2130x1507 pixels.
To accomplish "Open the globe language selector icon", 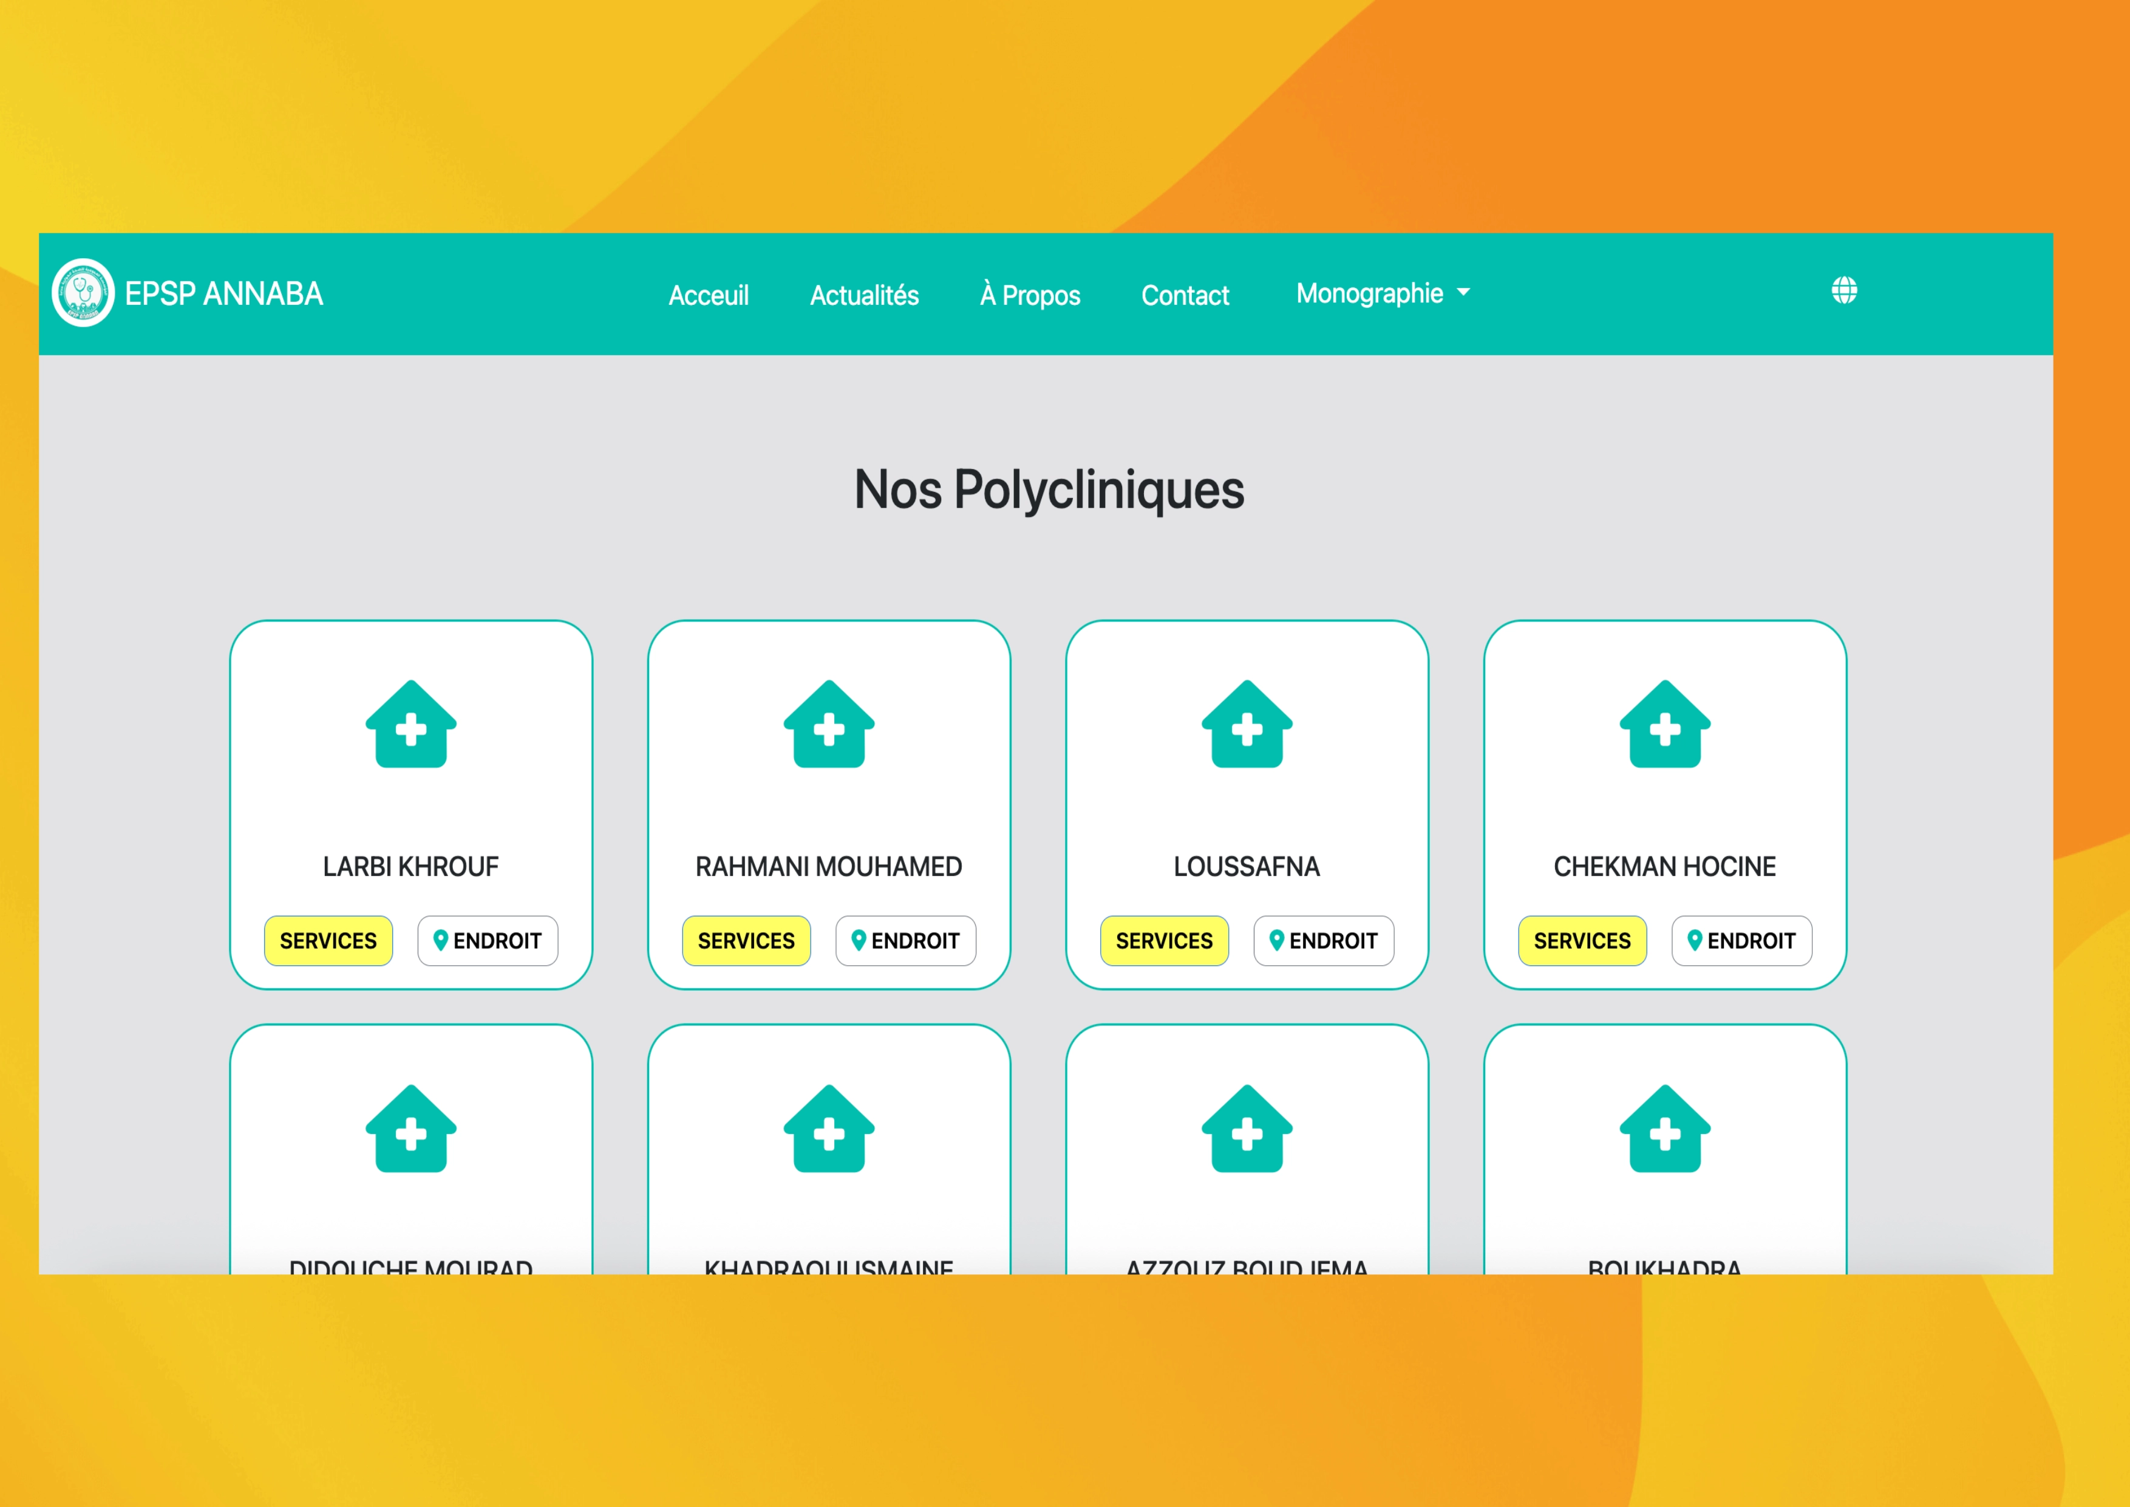I will (x=1843, y=290).
